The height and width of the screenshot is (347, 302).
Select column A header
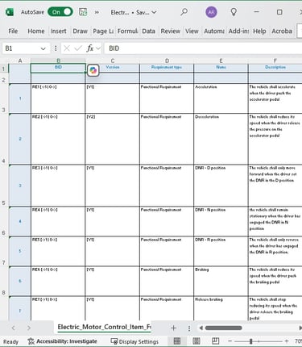[20, 61]
